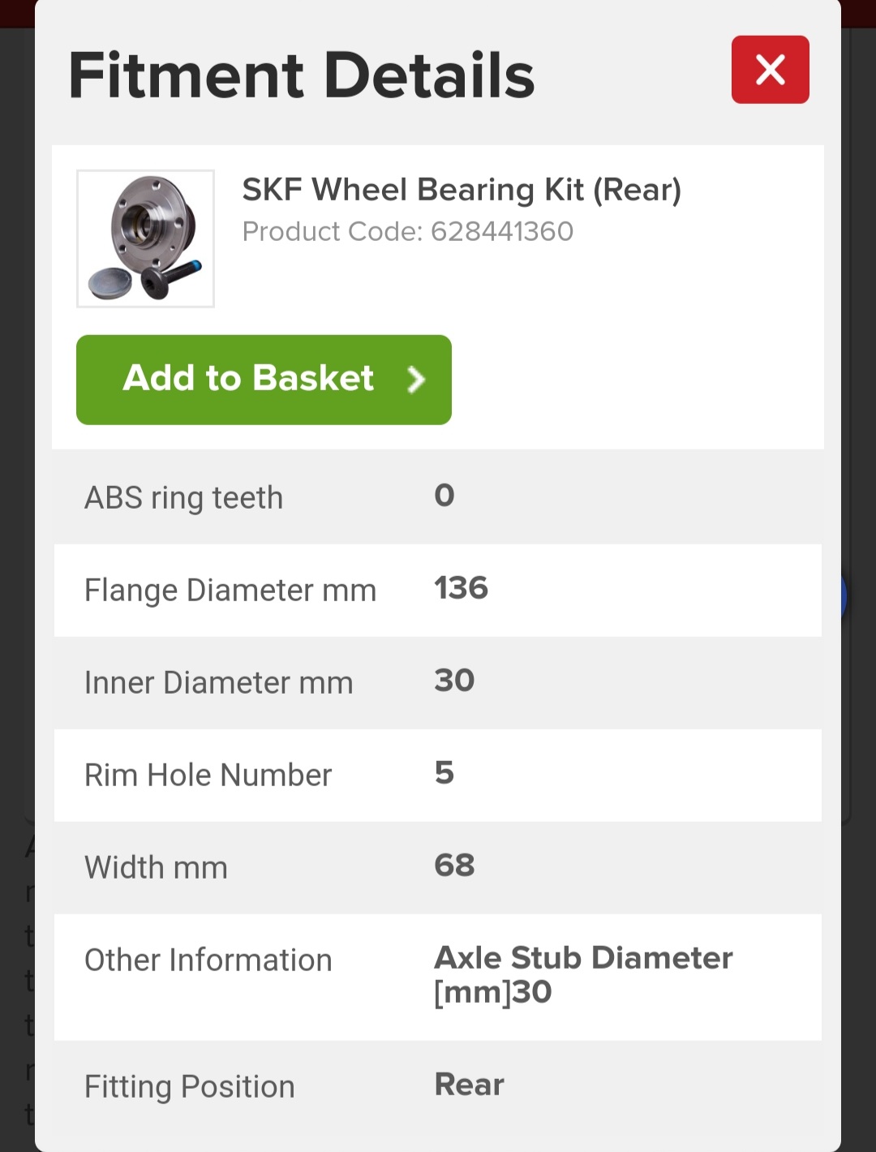Add the wheel bearing kit to basket
This screenshot has width=876, height=1152.
264,380
